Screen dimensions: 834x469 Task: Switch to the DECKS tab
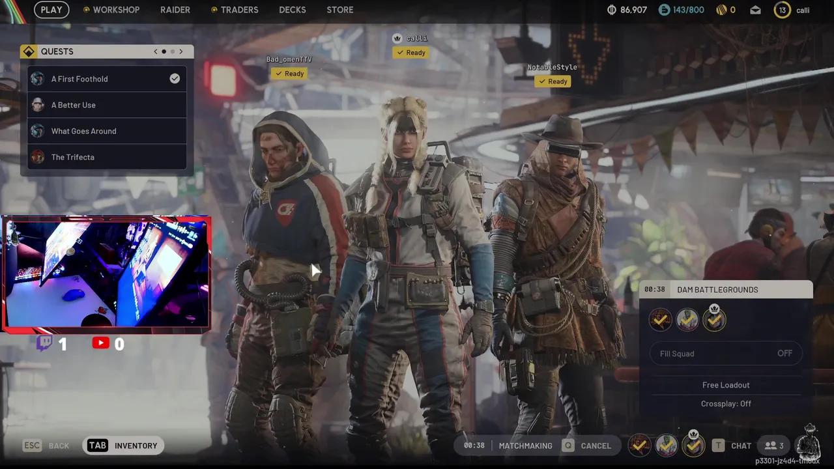(x=292, y=10)
